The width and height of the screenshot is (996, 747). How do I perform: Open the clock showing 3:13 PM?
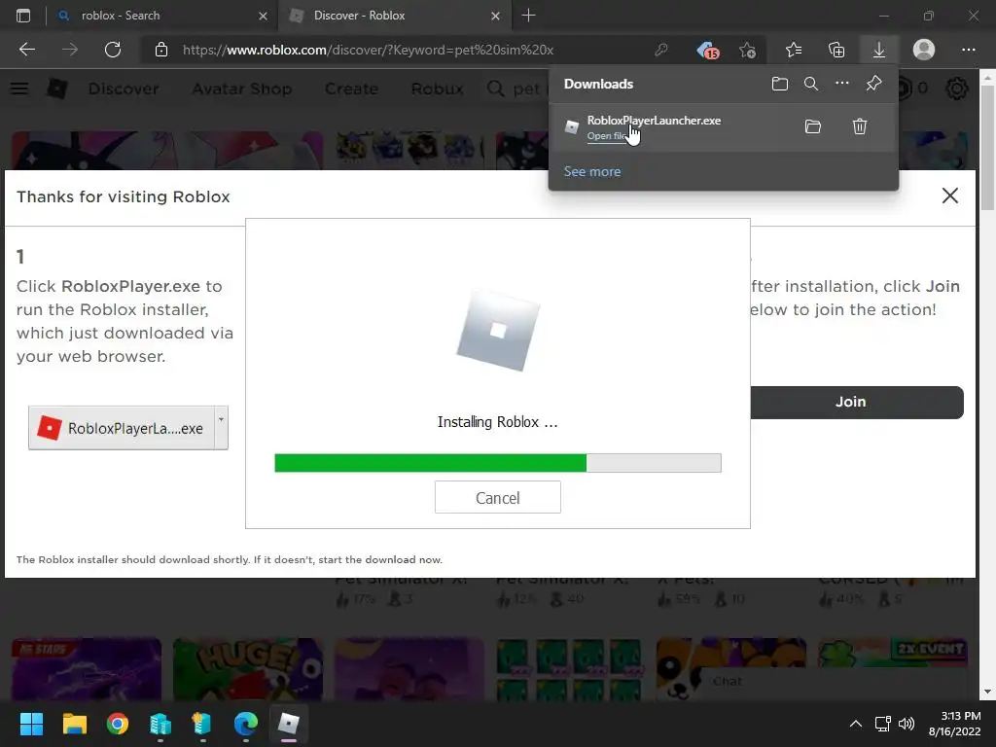pyautogui.click(x=954, y=724)
